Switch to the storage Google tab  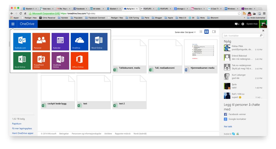[x=181, y=9]
